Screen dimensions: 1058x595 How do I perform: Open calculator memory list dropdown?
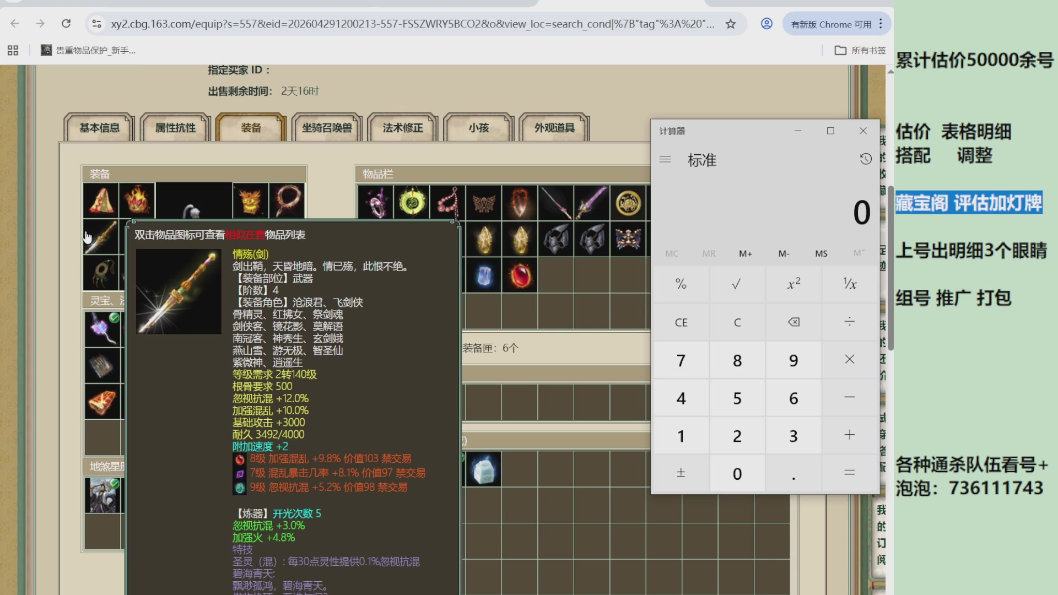click(x=859, y=253)
